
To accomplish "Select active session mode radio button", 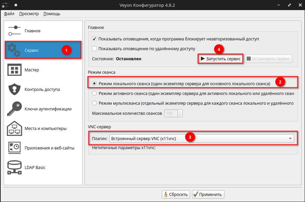I will (94, 94).
